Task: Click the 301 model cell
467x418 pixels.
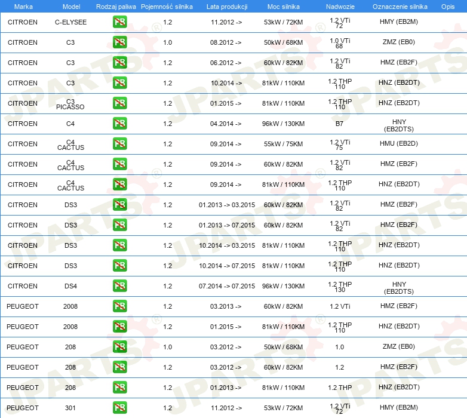Action: (70, 408)
